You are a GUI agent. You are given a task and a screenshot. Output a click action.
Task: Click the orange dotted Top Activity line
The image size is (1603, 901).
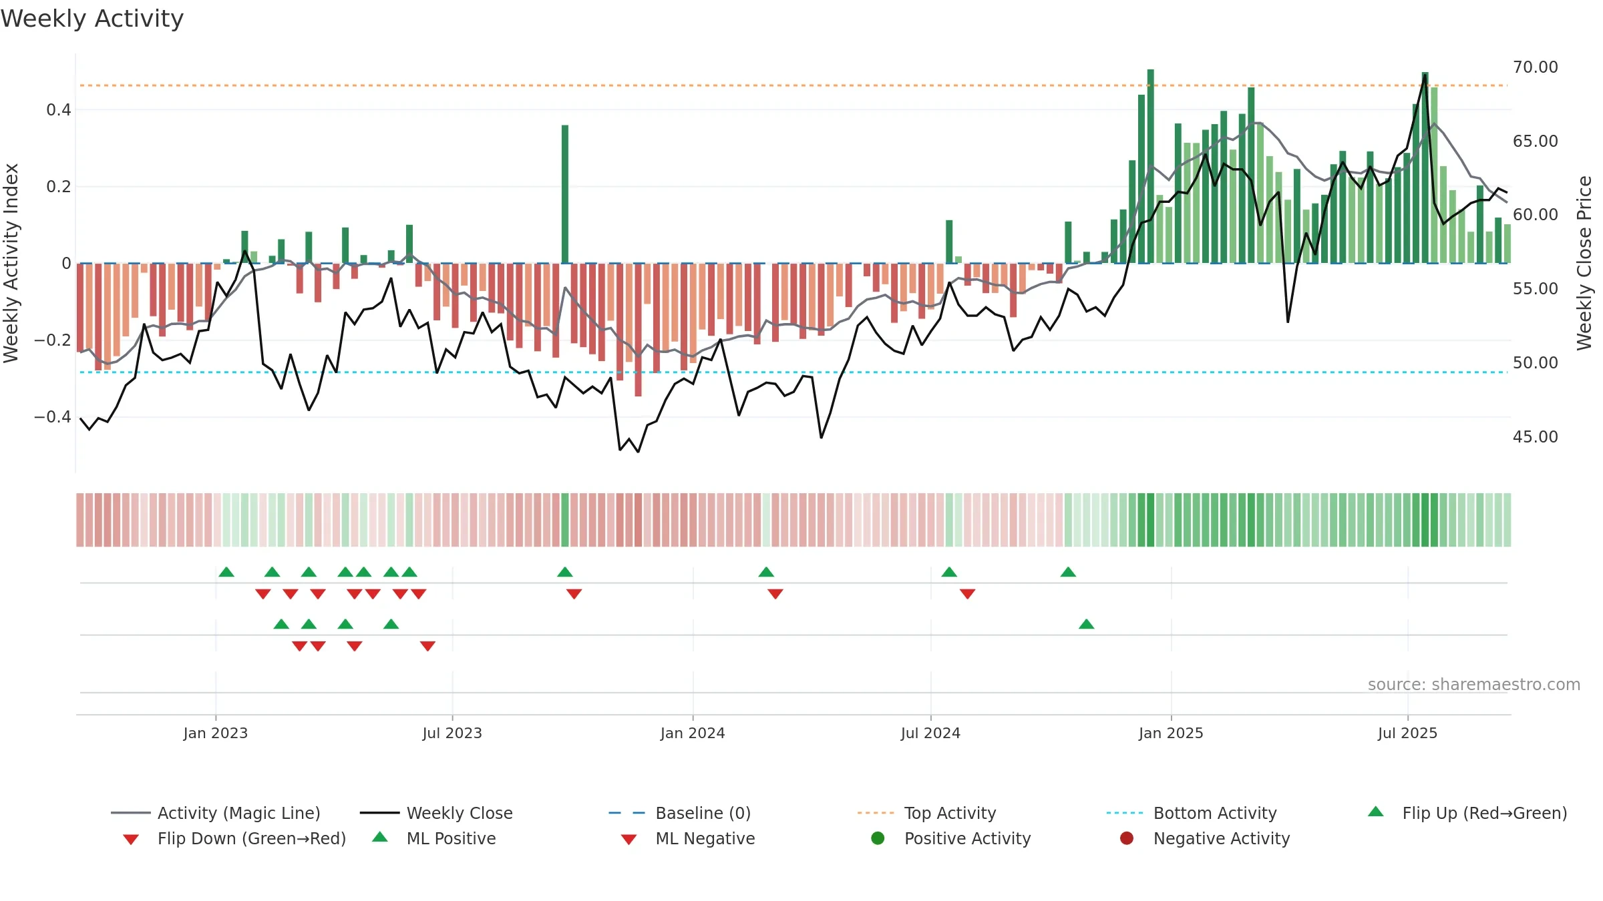click(793, 85)
